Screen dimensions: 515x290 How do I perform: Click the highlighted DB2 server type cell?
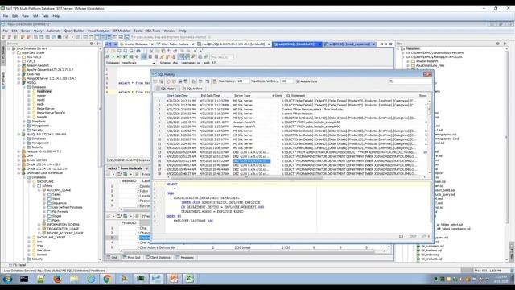[x=252, y=161]
